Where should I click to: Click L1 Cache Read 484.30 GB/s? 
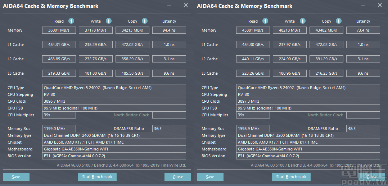[x=253, y=45]
